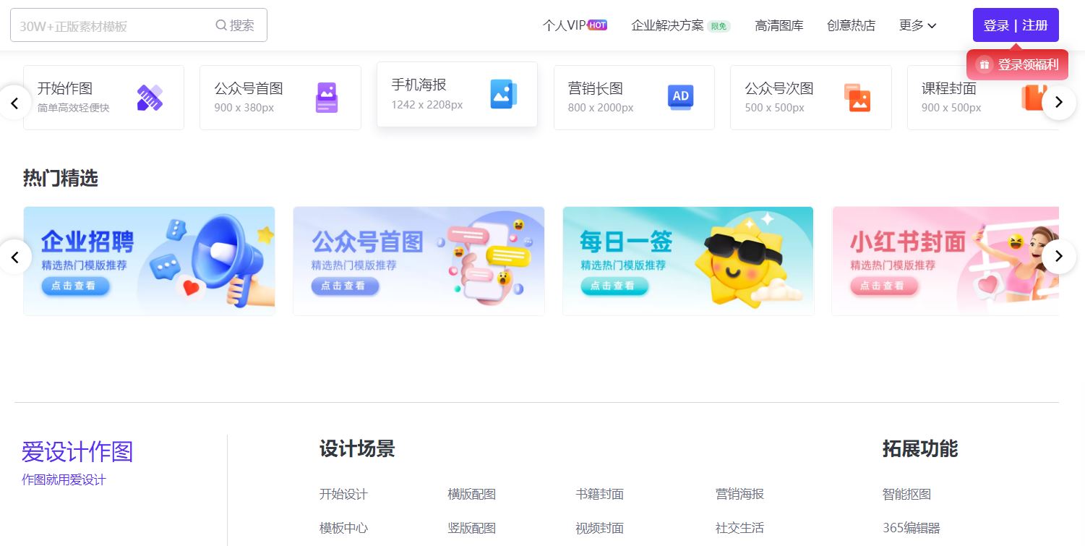This screenshot has height=546, width=1085.
Task: Click the 智能抠图 footer link
Action: 906,494
